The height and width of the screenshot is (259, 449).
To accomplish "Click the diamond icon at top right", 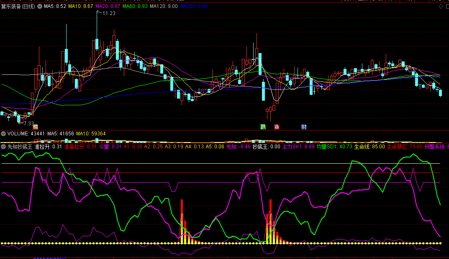I will point(441,6).
